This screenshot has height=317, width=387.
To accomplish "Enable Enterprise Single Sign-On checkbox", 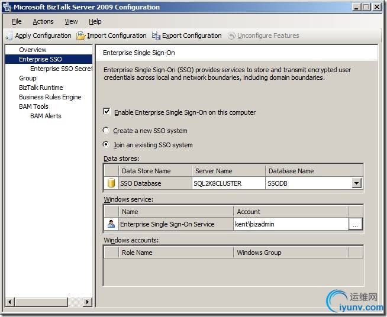I will [107, 112].
